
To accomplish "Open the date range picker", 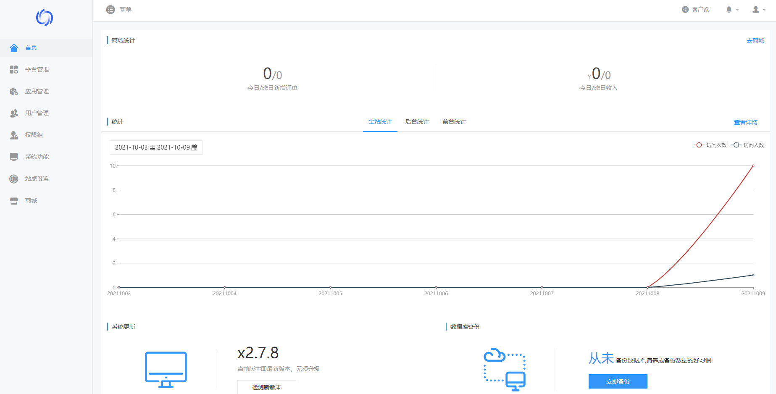I will tap(156, 147).
